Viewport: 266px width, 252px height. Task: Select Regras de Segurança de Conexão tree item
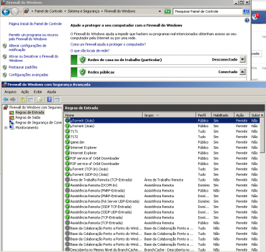point(38,123)
